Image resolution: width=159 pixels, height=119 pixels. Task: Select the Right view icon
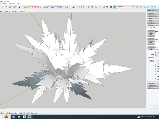coord(77,7)
